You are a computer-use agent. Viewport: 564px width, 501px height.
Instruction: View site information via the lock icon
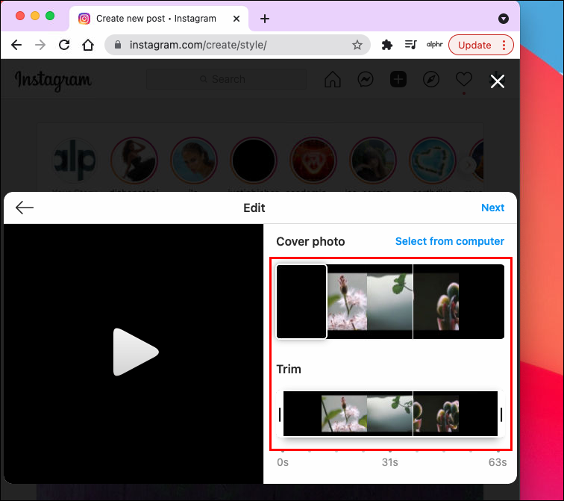coord(118,45)
